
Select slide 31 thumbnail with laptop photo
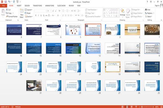(x=34, y=86)
